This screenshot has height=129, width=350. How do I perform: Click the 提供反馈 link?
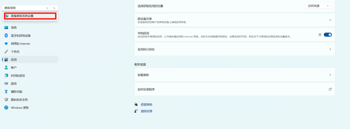coord(146,111)
